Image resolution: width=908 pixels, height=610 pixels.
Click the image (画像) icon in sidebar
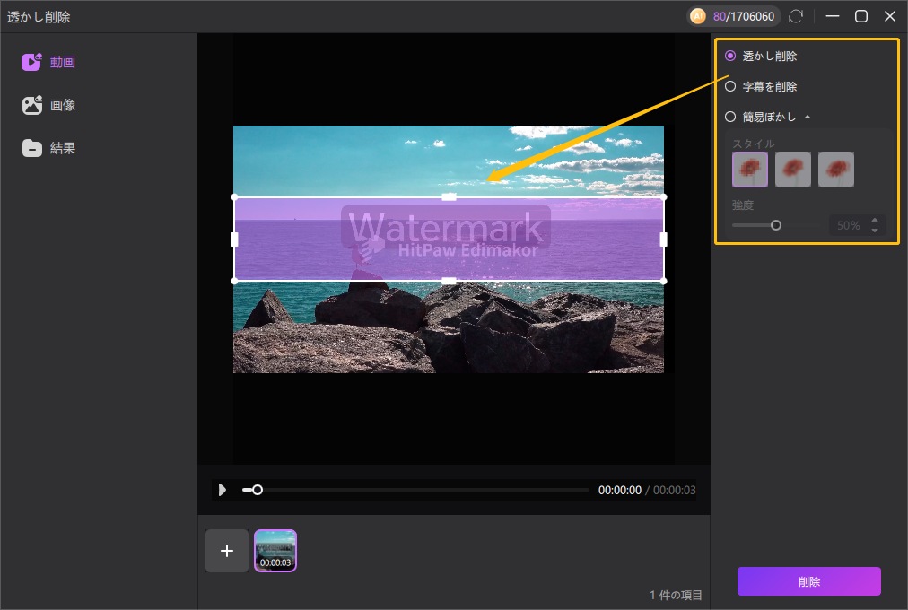pyautogui.click(x=32, y=105)
